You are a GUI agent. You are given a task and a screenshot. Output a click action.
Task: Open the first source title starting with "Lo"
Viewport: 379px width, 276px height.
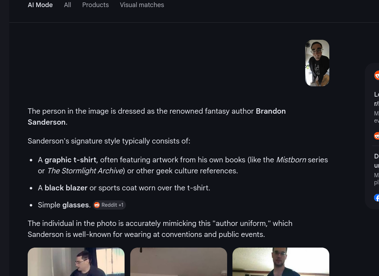(x=377, y=99)
